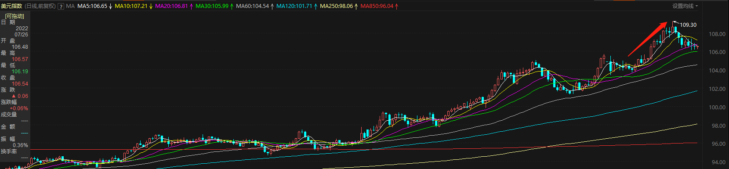Select the MA120:101.71 indicator
This screenshot has height=169, width=729.
(x=294, y=6)
